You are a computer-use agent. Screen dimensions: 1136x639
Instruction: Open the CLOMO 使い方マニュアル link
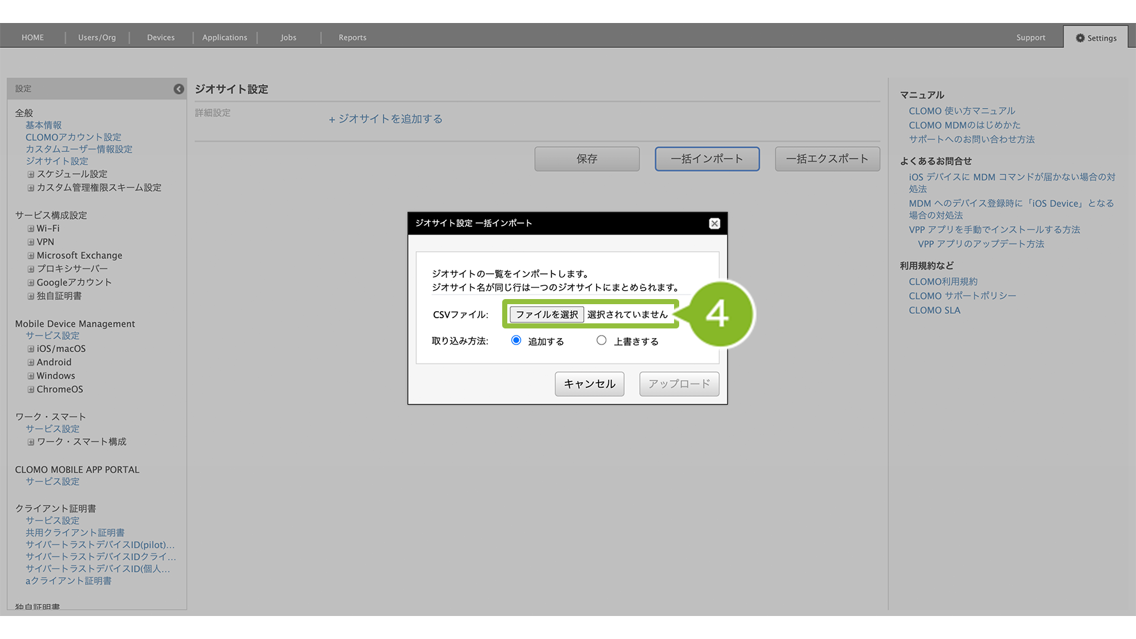click(x=962, y=111)
